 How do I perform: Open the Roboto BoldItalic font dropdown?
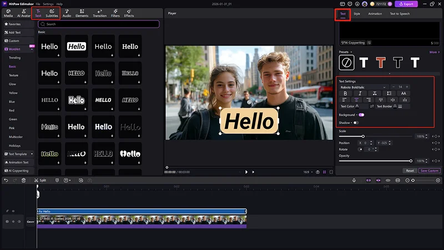point(363,87)
